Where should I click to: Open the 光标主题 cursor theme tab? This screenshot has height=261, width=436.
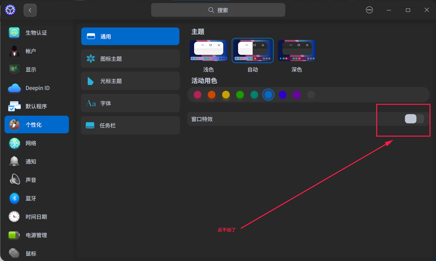tap(130, 81)
